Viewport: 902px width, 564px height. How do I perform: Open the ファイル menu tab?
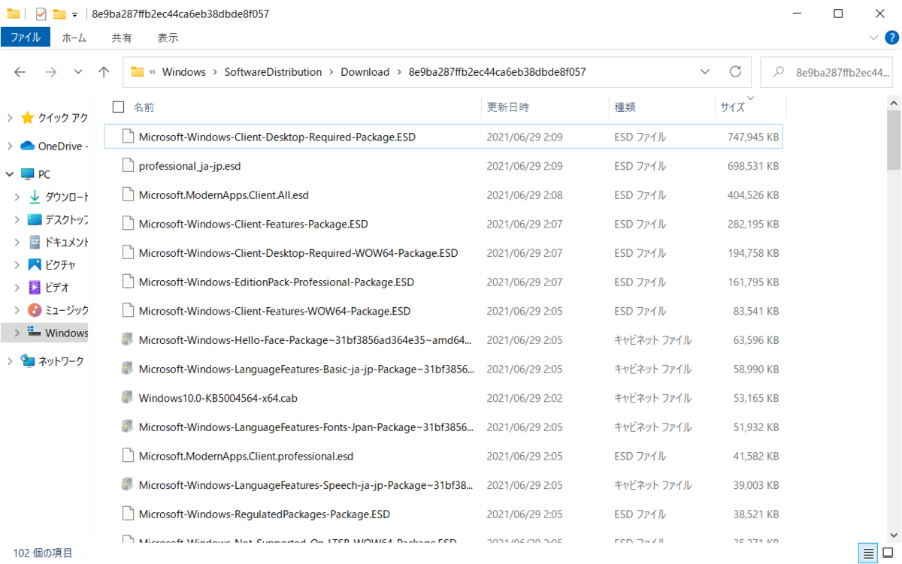(26, 38)
